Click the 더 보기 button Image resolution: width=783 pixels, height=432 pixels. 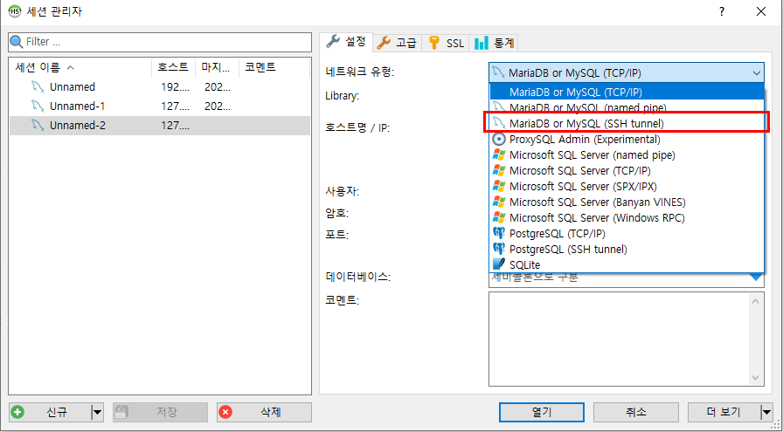[724, 412]
